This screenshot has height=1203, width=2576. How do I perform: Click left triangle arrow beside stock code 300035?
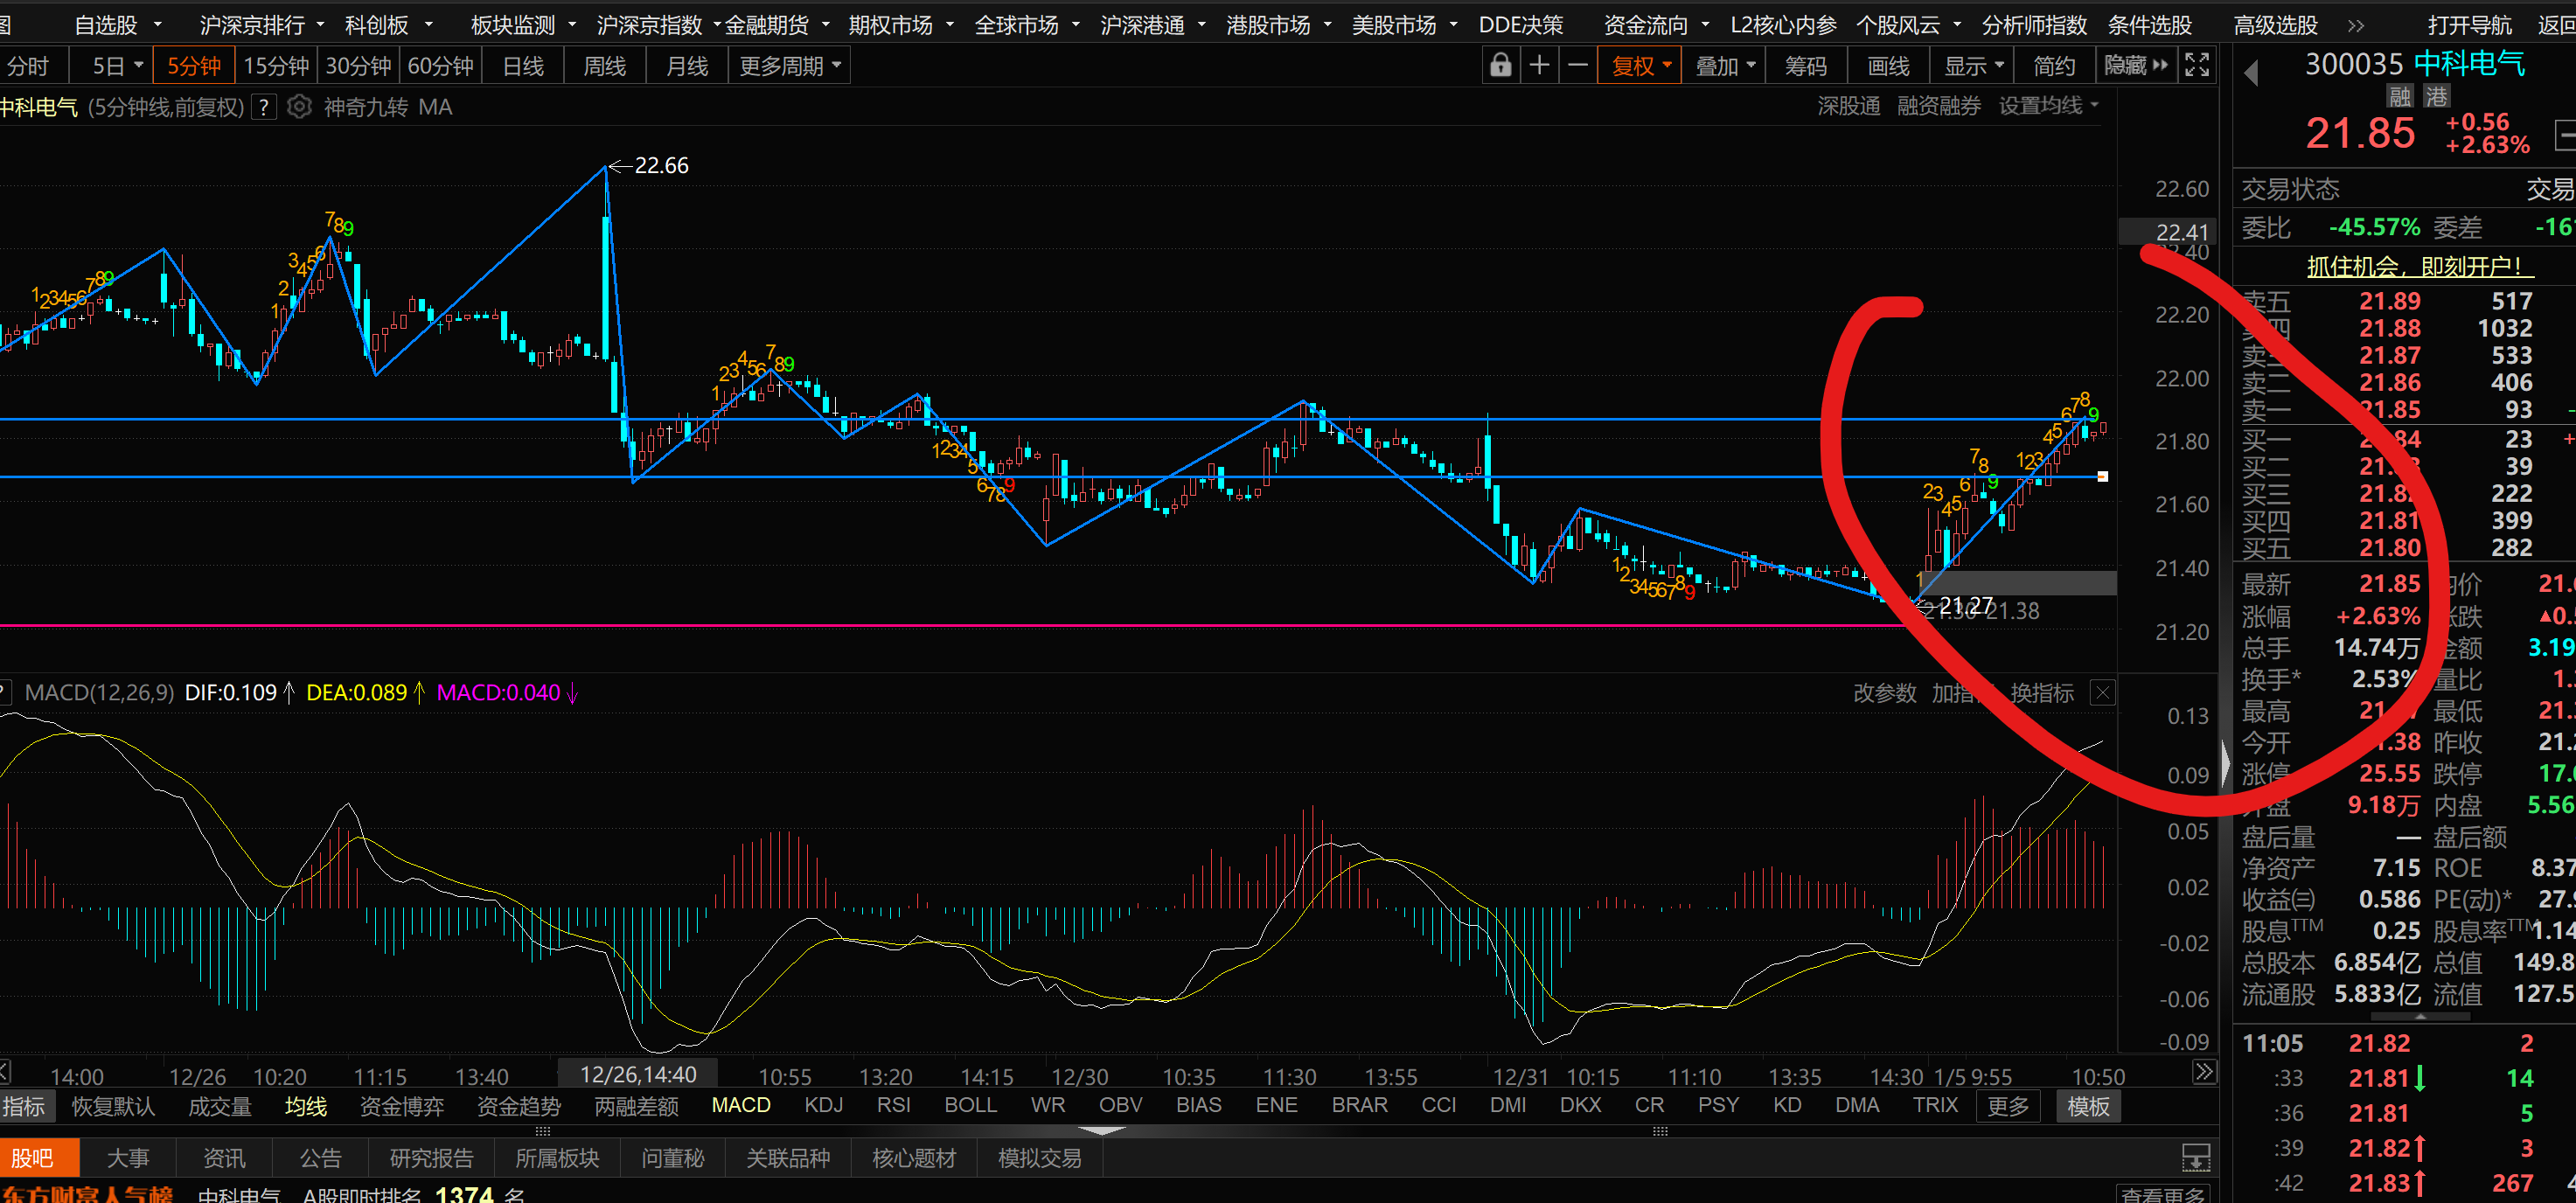click(x=2251, y=73)
